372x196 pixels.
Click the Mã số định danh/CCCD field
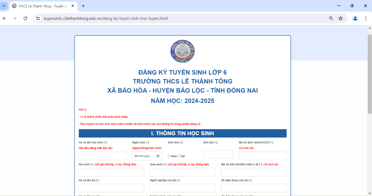262,156
